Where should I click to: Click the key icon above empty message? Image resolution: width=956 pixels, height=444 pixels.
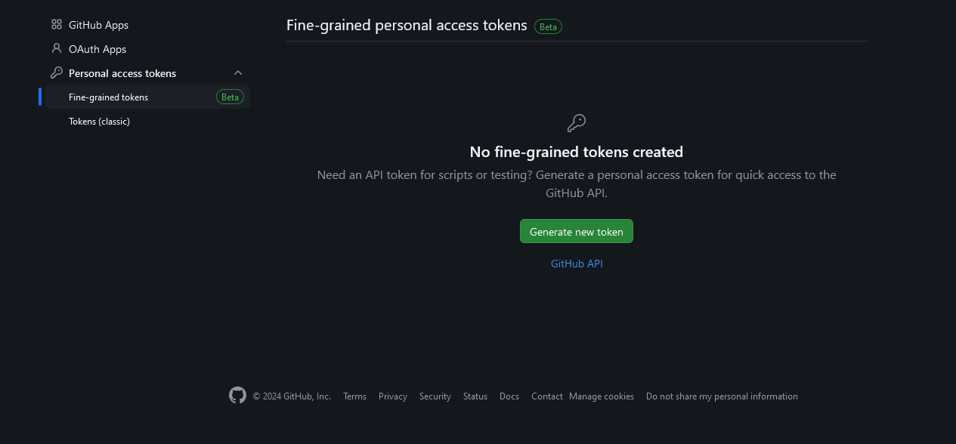click(577, 123)
